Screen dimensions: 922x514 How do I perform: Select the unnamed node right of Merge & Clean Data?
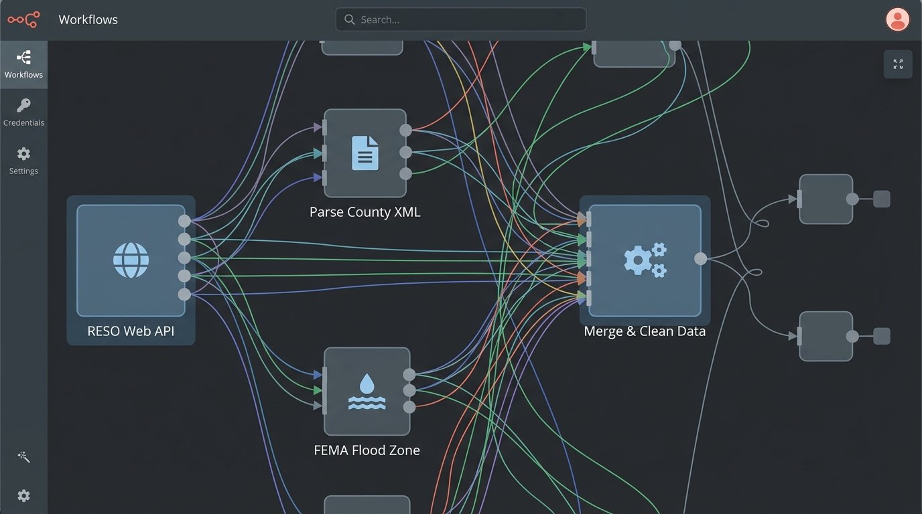click(826, 198)
